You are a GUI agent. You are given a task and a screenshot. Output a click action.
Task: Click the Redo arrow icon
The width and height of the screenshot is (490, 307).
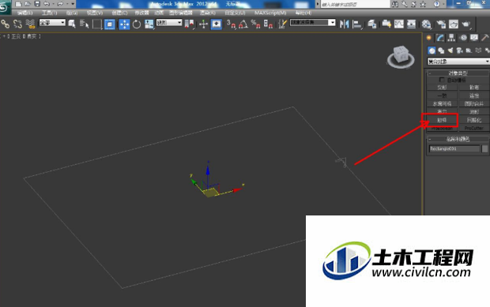point(60,4)
